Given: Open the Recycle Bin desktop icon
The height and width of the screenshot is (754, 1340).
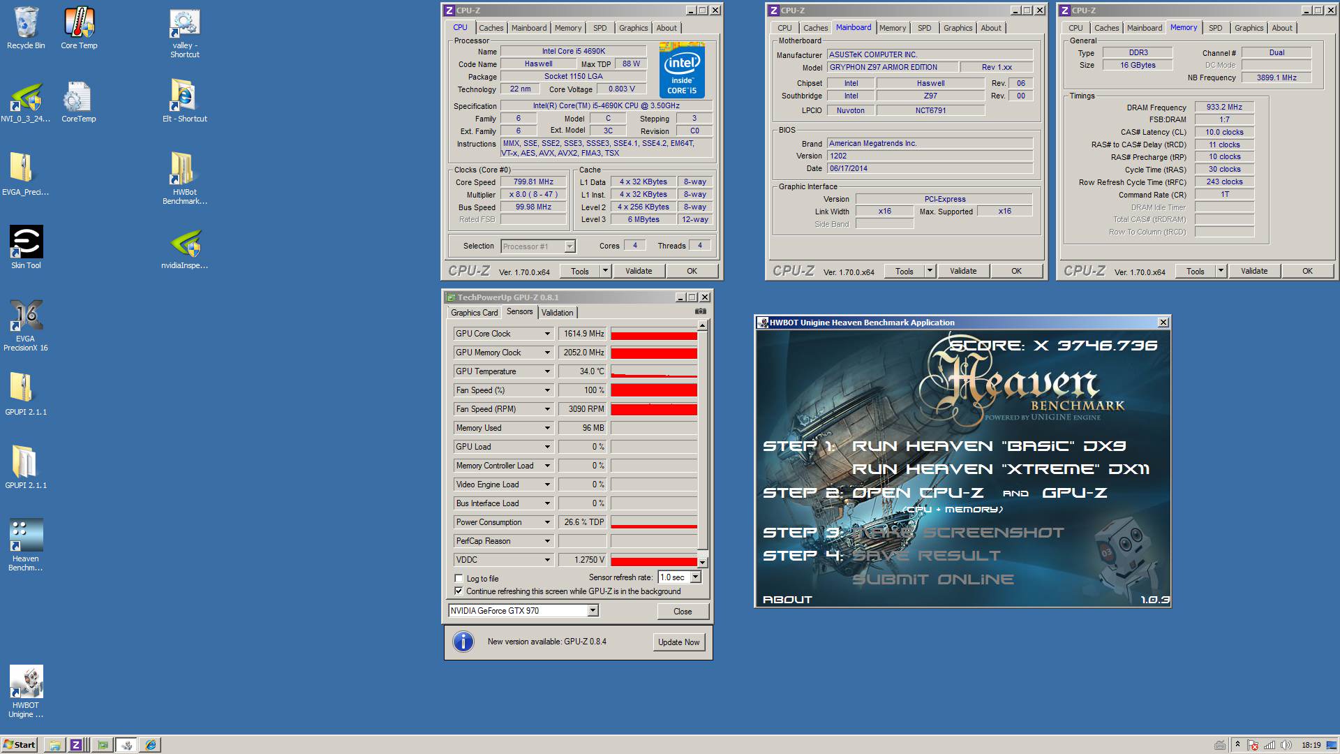Looking at the screenshot, I should 26,28.
